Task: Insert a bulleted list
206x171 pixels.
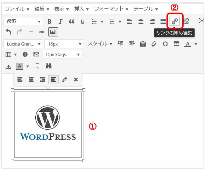Action: [94, 21]
